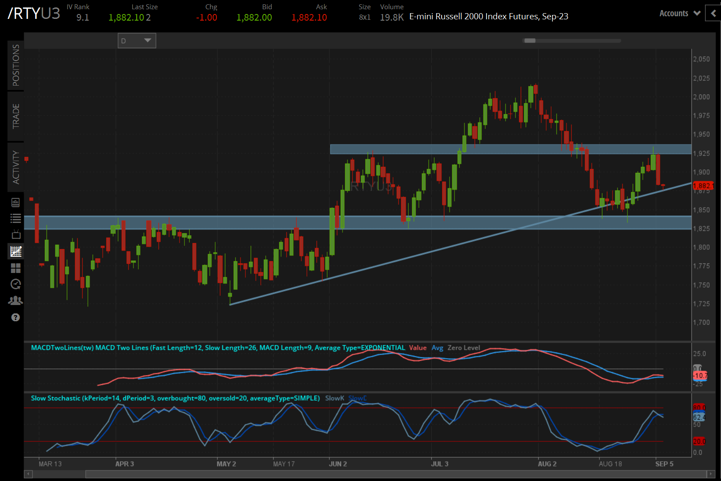Viewport: 721px width, 481px height.
Task: Expand the Accounts dropdown
Action: tap(678, 13)
